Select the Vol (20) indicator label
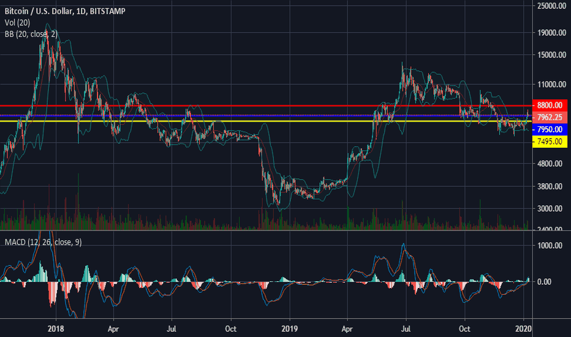 18,23
